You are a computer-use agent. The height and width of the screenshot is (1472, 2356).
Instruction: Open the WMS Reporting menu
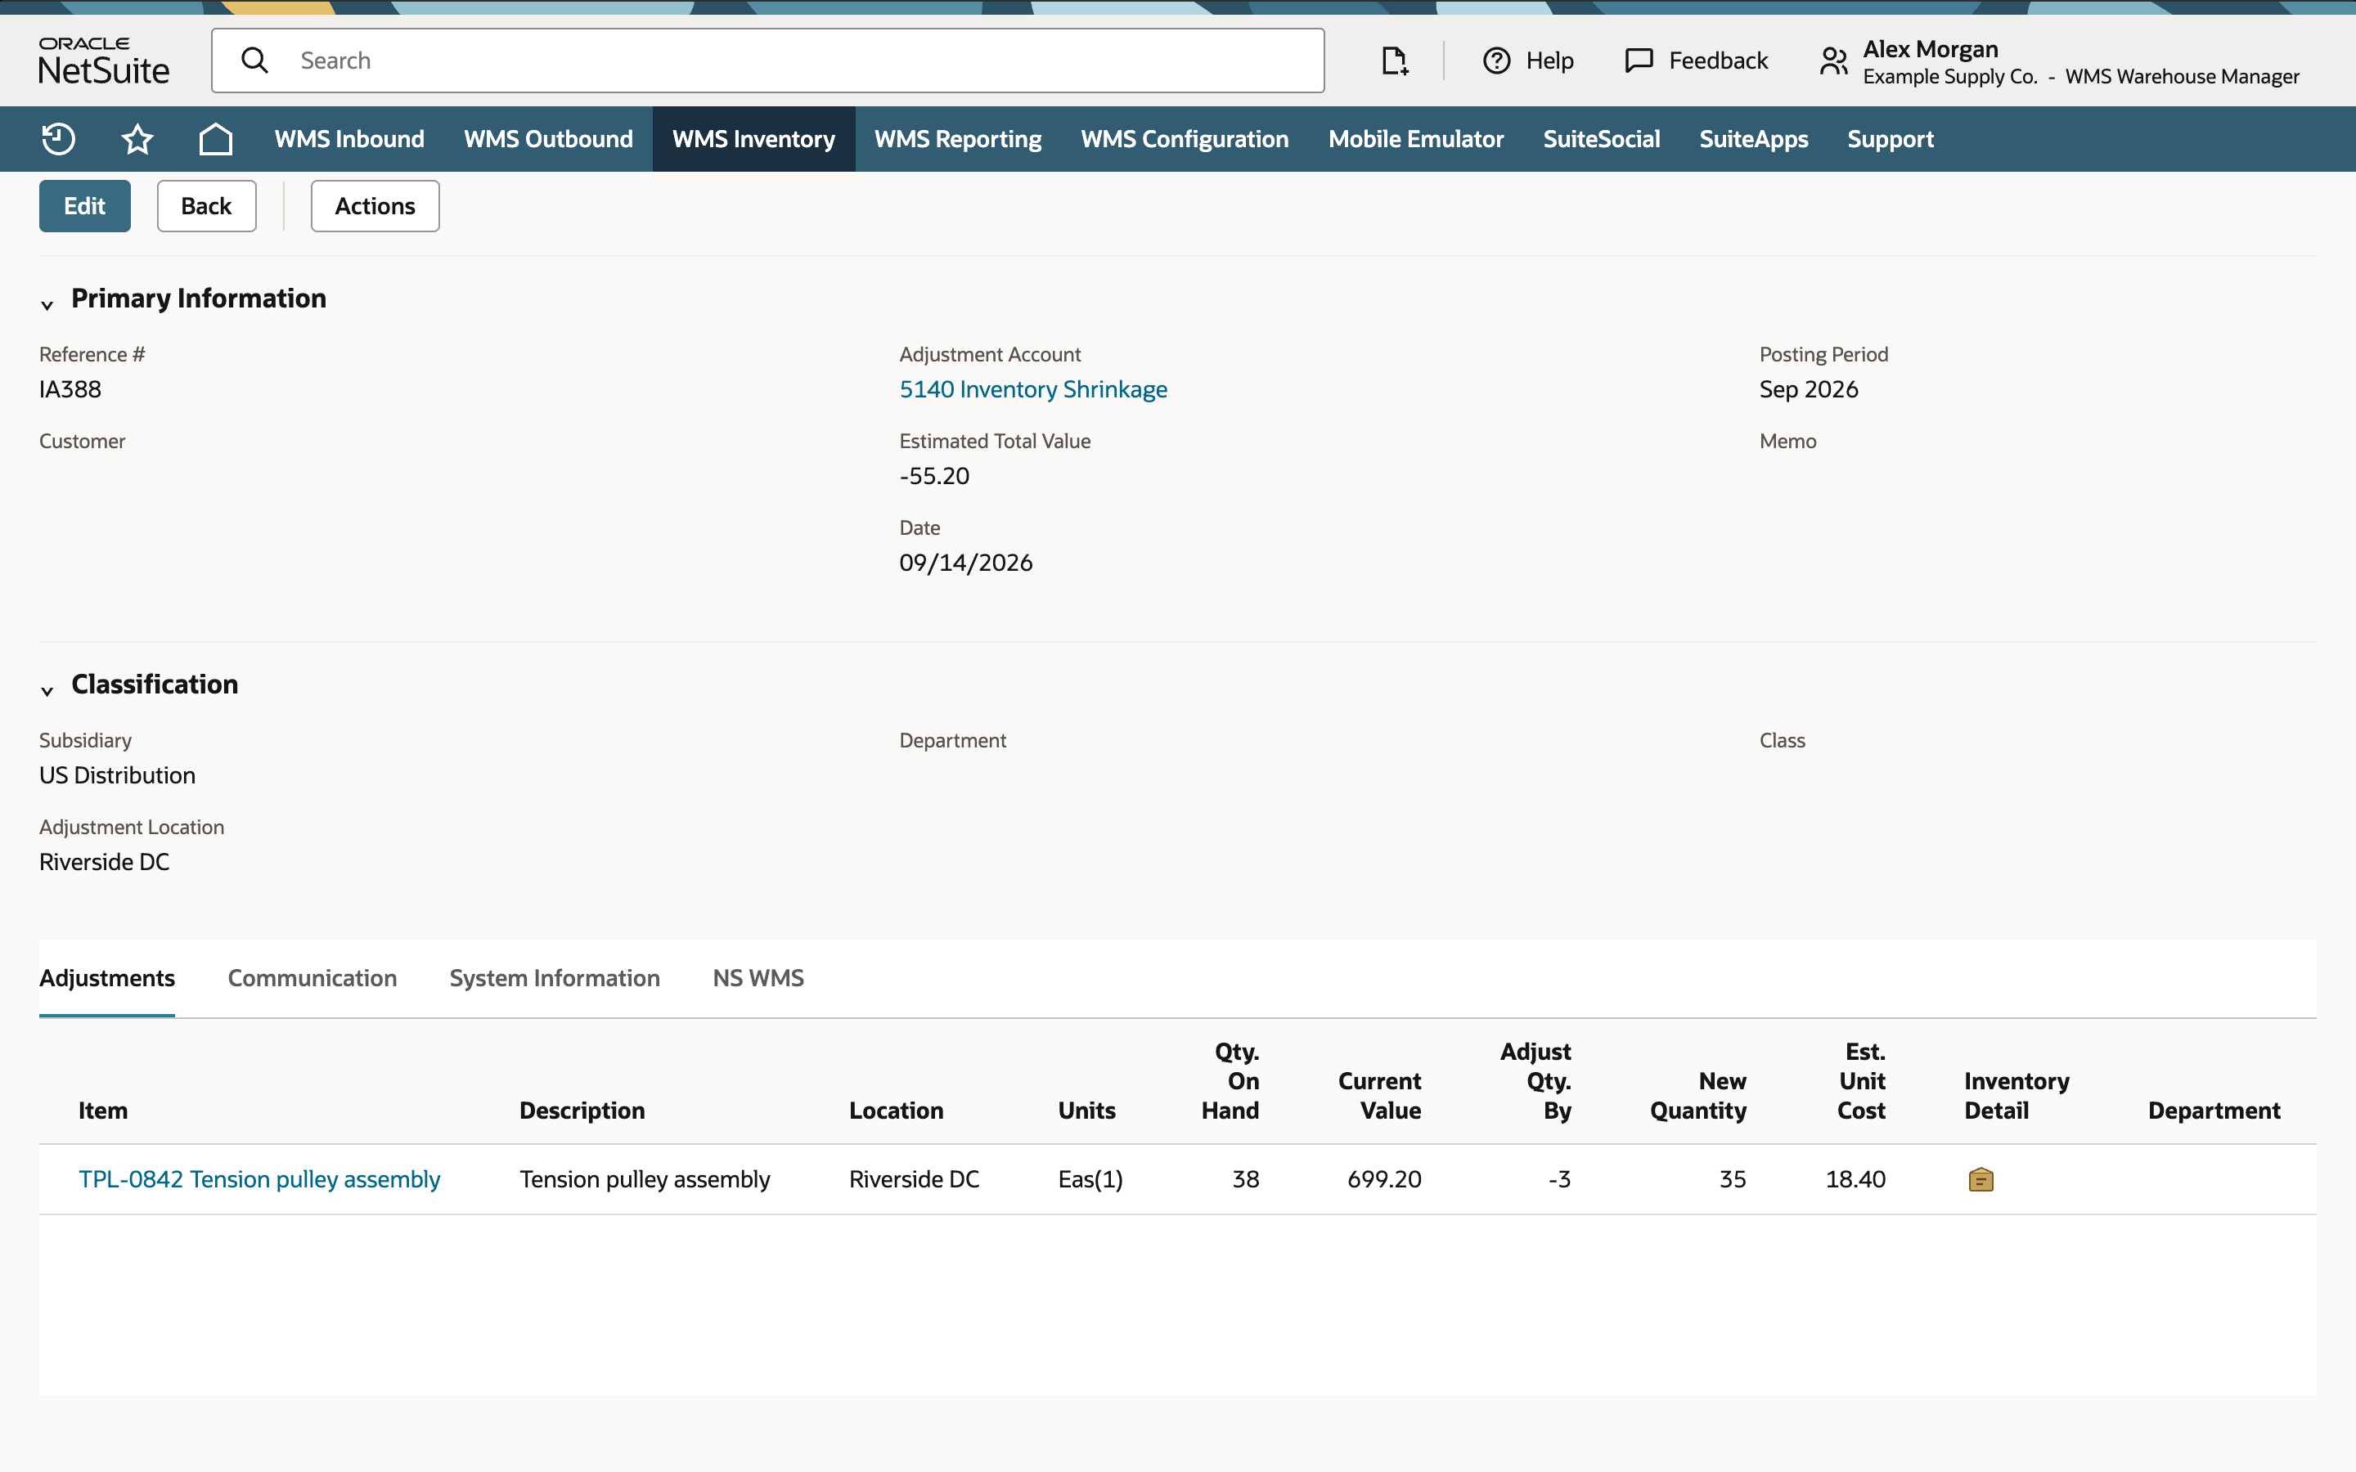coord(958,139)
